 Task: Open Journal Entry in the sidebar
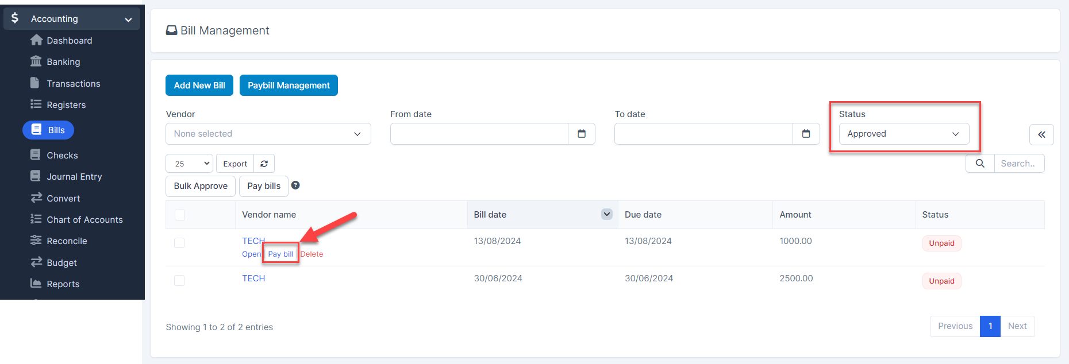tap(74, 177)
